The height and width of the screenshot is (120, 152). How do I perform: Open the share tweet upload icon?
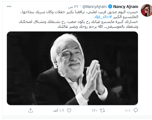(30, 111)
